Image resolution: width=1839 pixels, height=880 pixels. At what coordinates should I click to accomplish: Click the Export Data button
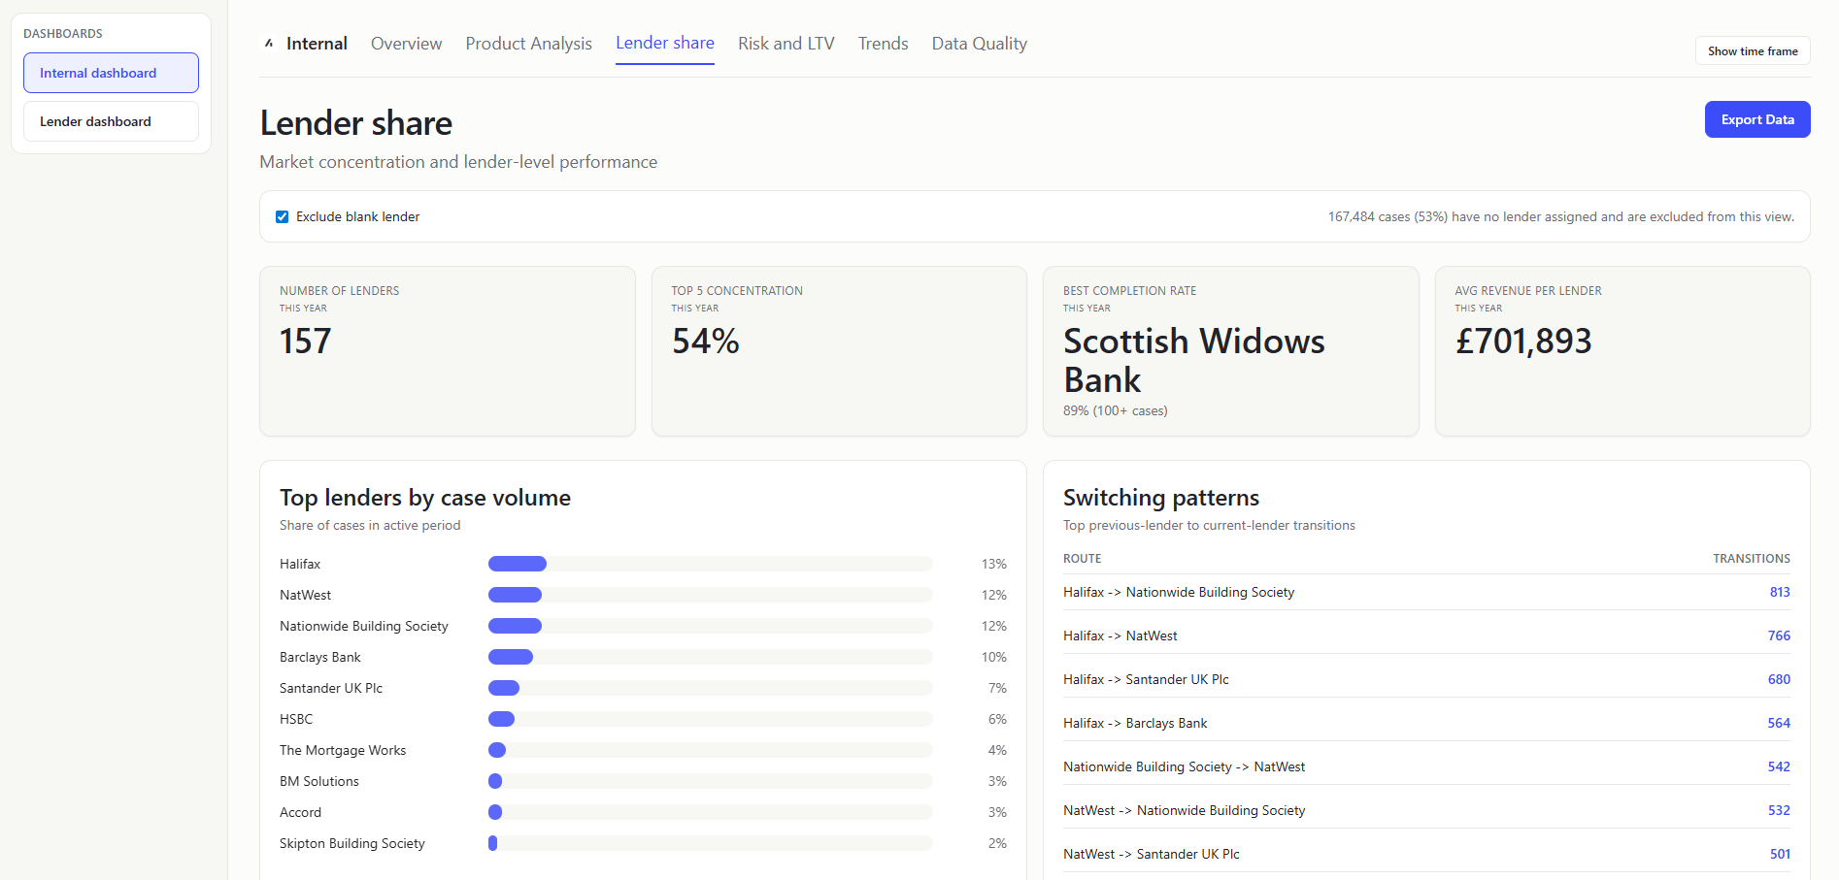click(1756, 118)
